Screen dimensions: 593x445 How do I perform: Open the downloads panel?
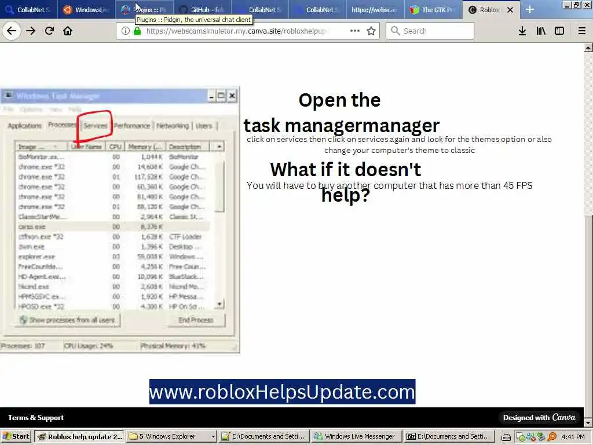click(522, 31)
